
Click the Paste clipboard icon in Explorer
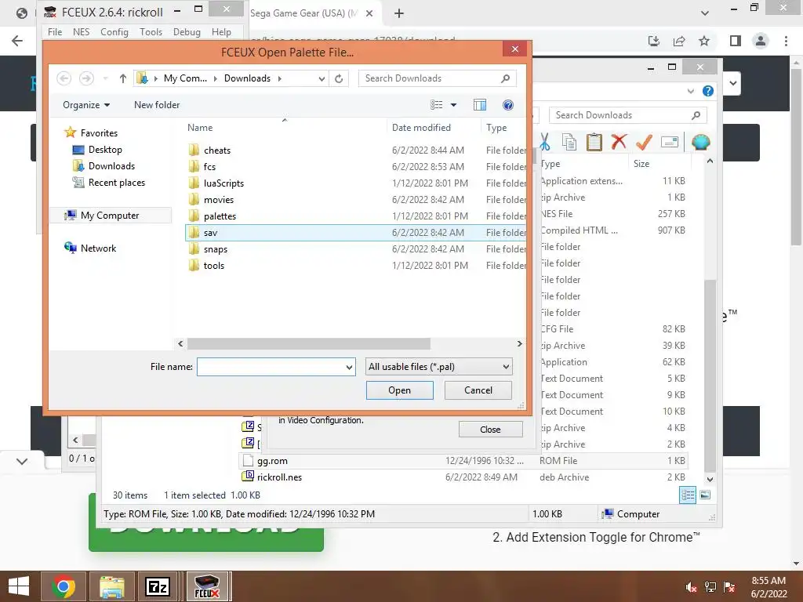tap(594, 142)
